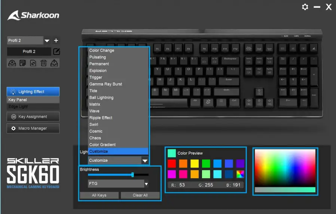This screenshot has width=336, height=214.
Task: Pick the dark navy color swatch
Action: (229, 174)
